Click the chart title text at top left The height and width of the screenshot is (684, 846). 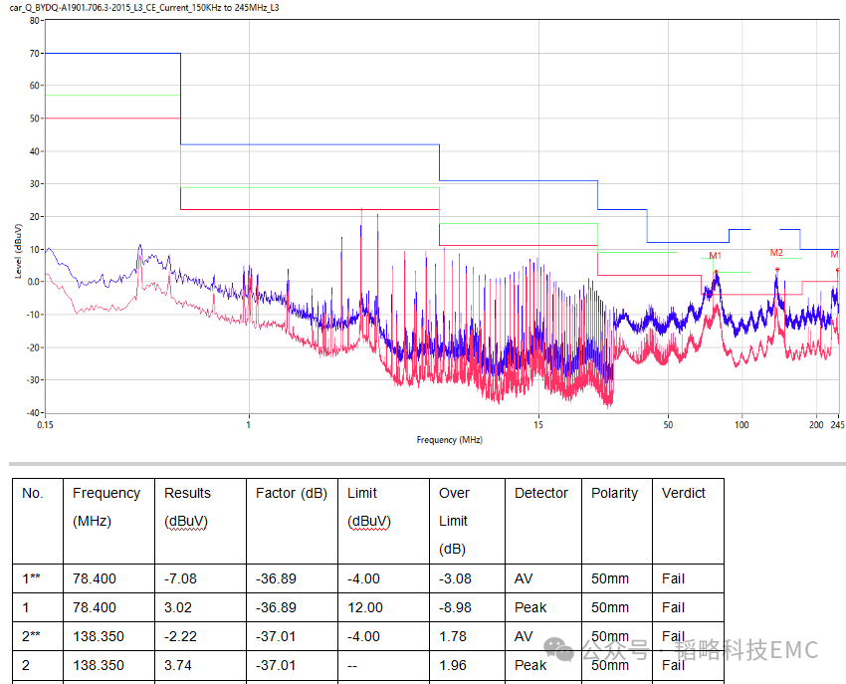(144, 8)
